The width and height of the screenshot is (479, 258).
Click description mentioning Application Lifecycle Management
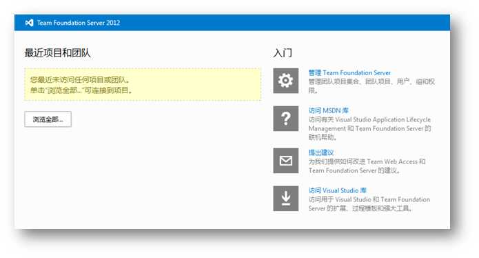pyautogui.click(x=369, y=128)
